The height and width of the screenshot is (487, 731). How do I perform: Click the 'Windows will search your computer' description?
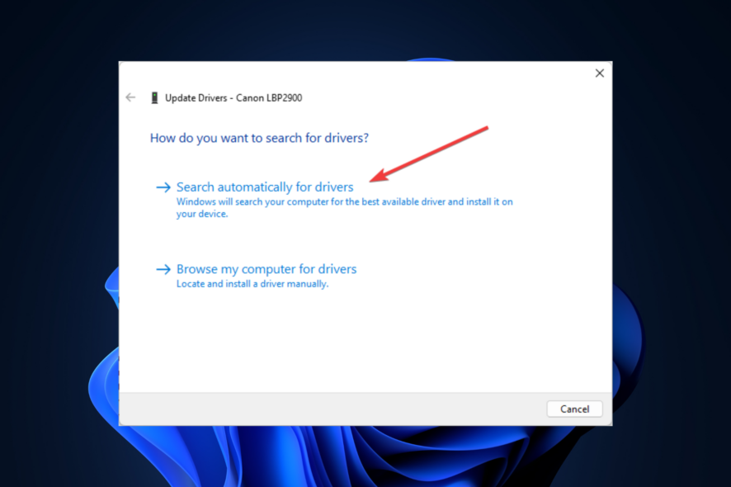[x=345, y=207]
